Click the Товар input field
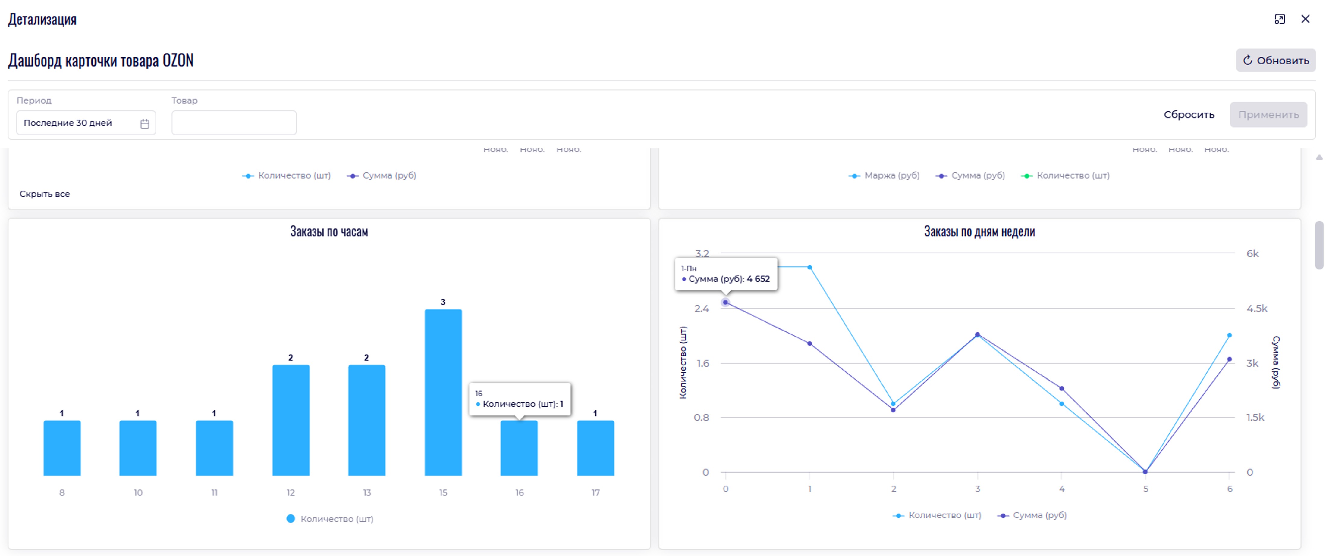Viewport: 1326px width, 556px height. pos(234,123)
